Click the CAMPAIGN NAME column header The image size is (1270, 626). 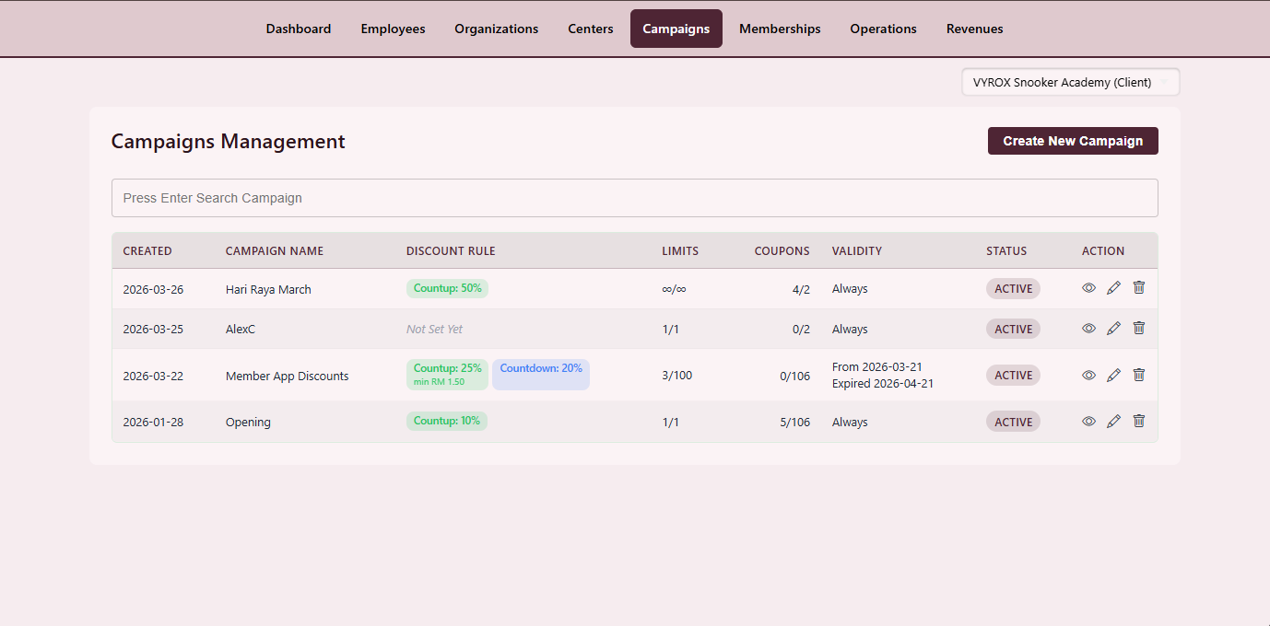pos(275,250)
